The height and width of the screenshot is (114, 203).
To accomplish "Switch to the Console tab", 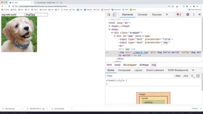I will (142, 15).
